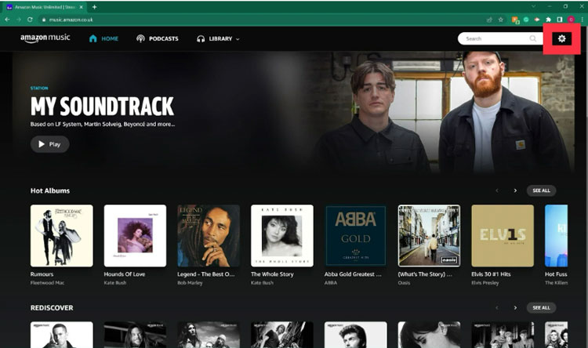This screenshot has width=588, height=348.
Task: Open the Hot Fuss album cover
Action: 556,235
